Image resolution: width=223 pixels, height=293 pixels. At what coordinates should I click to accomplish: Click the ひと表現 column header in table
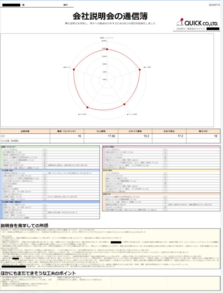[101, 131]
